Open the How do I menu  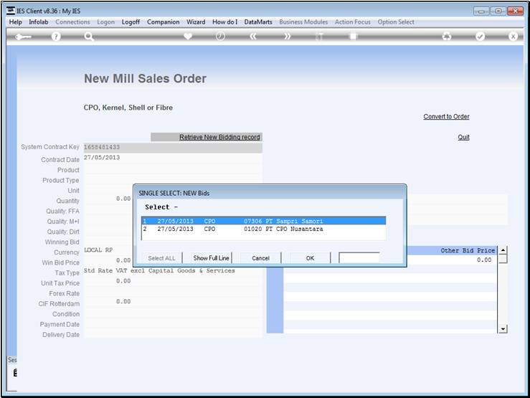(x=224, y=22)
